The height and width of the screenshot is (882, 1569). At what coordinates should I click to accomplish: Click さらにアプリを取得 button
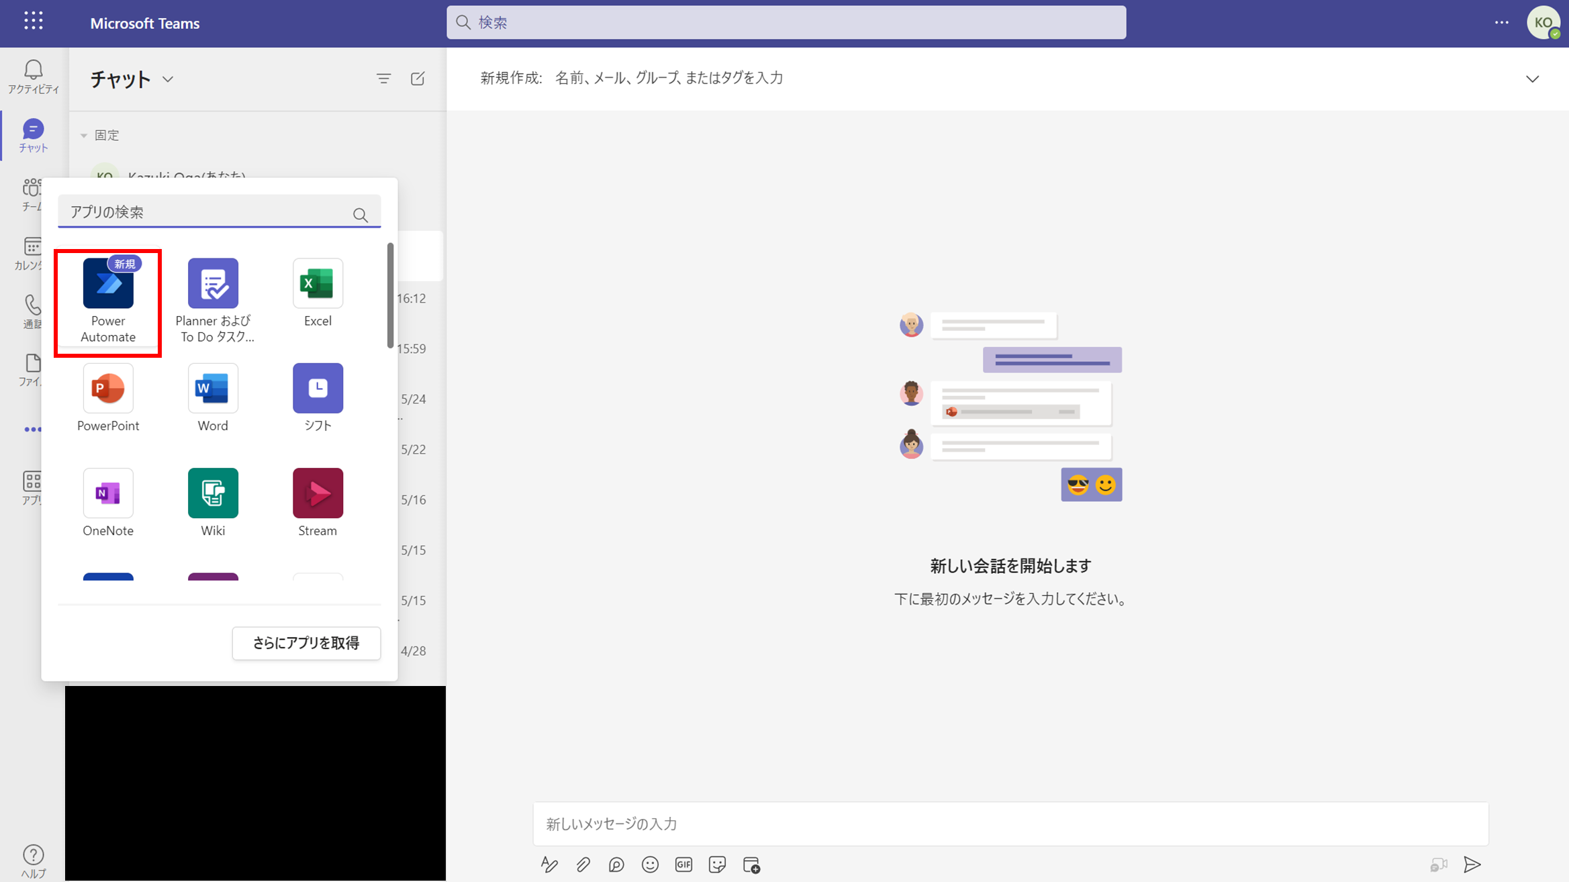(306, 643)
